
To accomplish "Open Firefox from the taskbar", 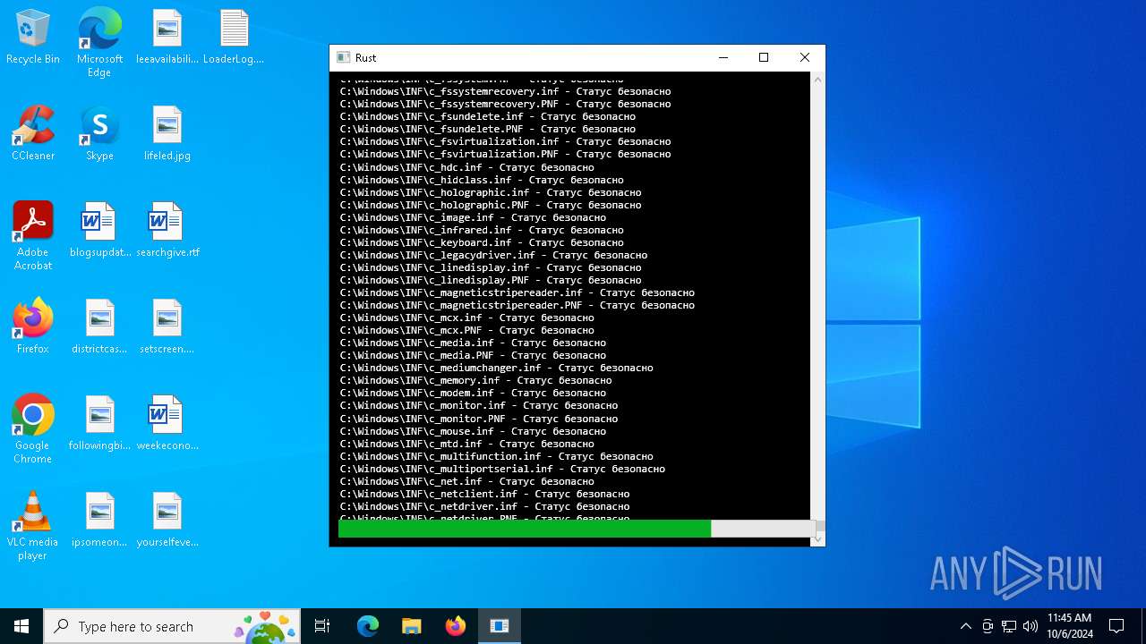I will 455,626.
